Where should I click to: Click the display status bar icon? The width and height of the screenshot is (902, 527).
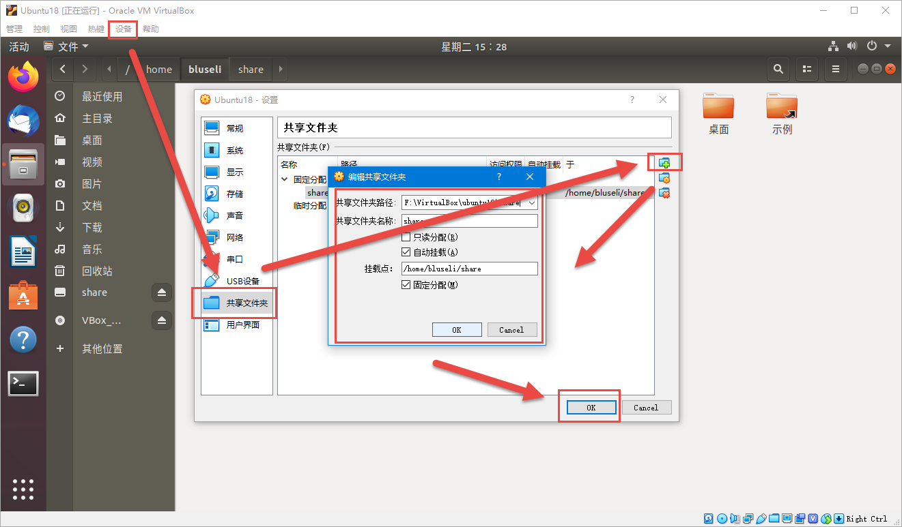tap(787, 519)
